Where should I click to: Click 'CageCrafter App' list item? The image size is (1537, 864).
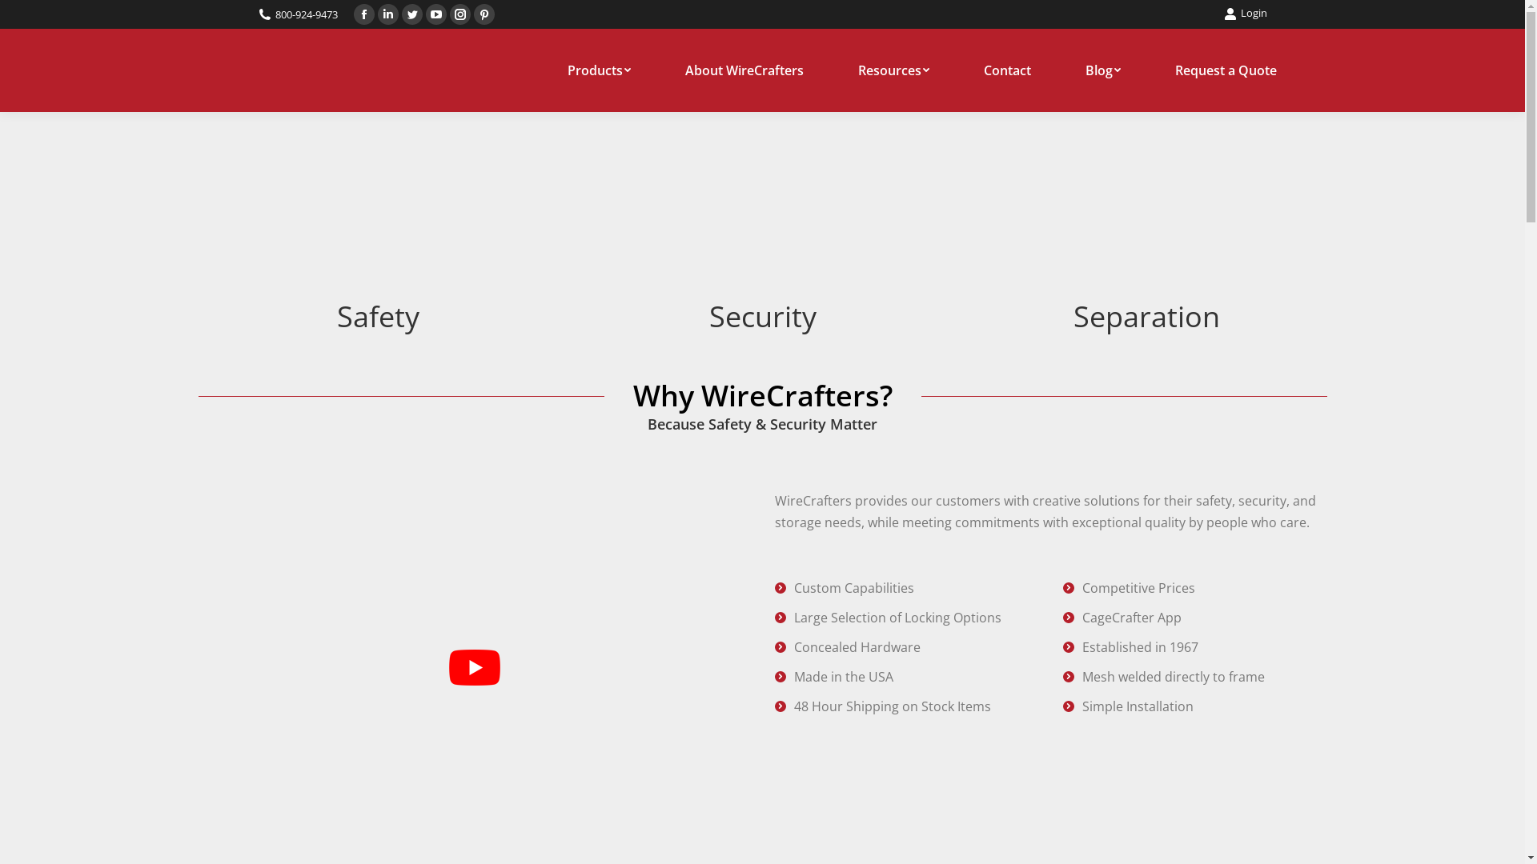(1131, 618)
